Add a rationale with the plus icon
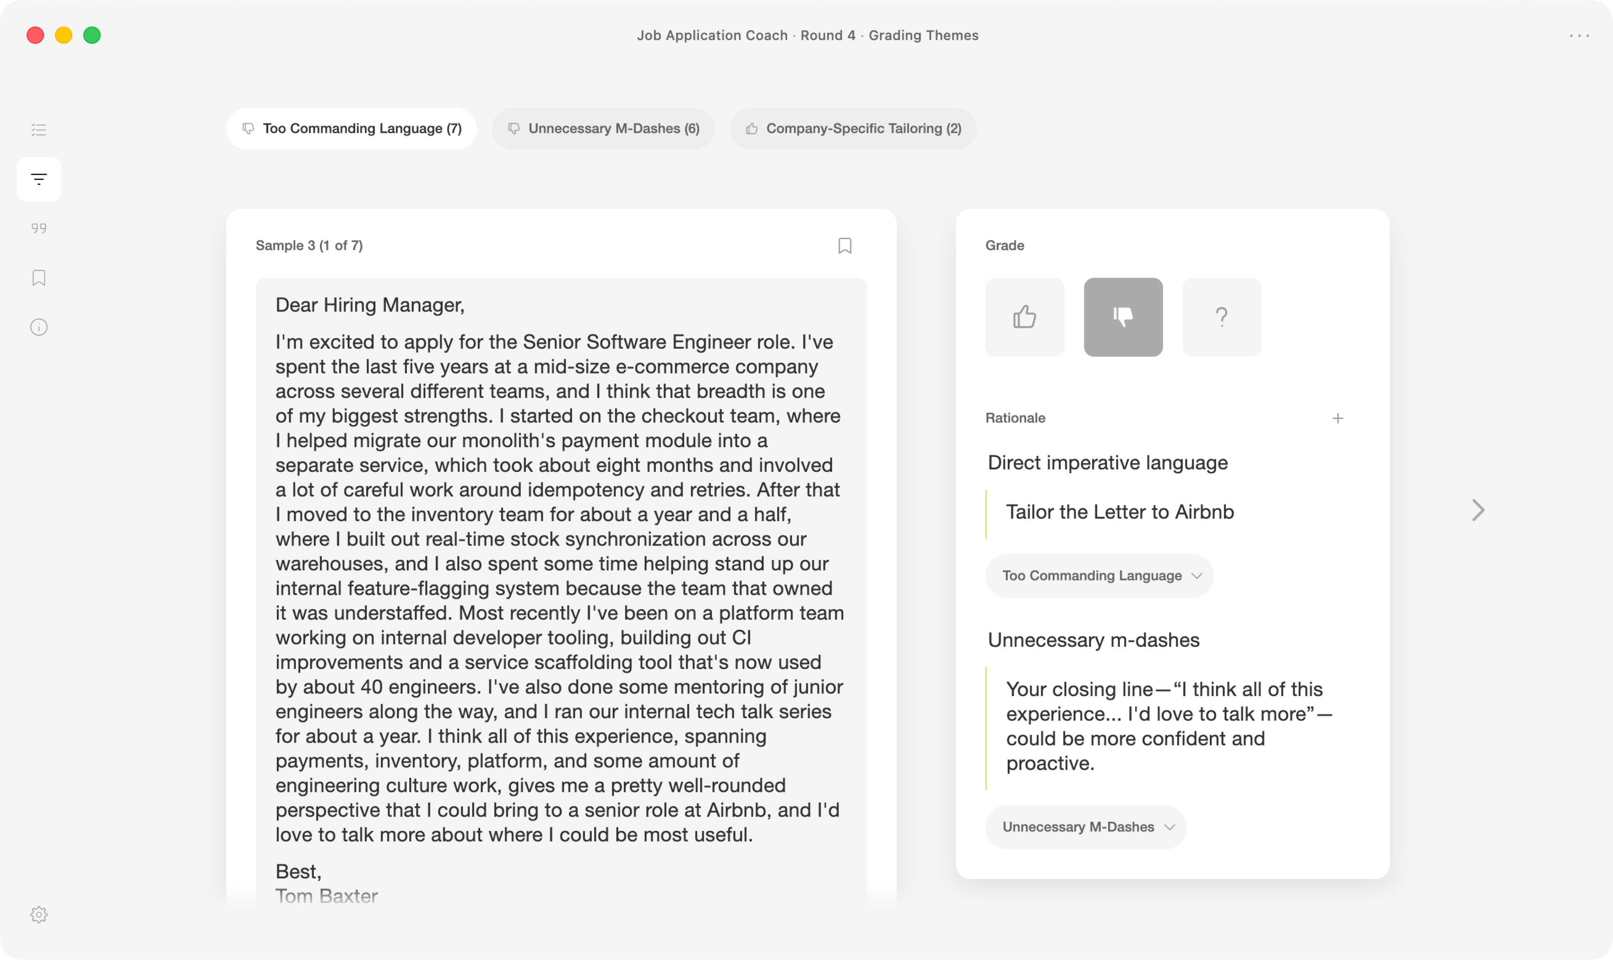 pos(1338,419)
